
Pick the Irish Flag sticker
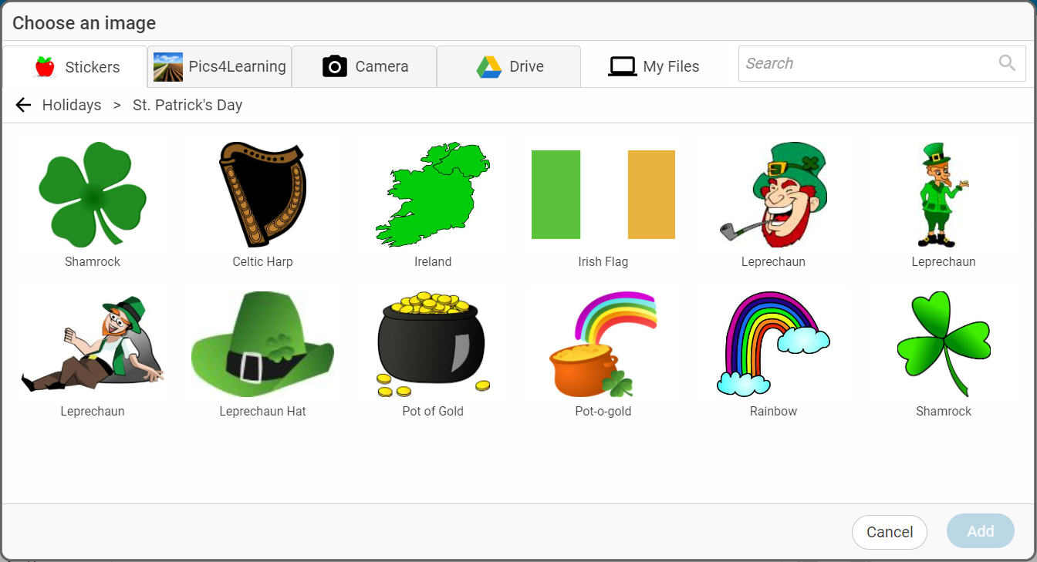(x=603, y=194)
